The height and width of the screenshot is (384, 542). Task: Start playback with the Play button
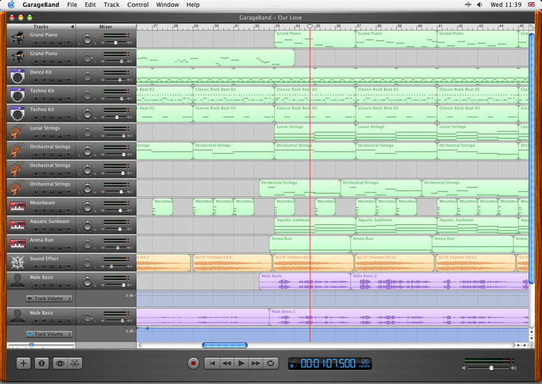tap(241, 363)
